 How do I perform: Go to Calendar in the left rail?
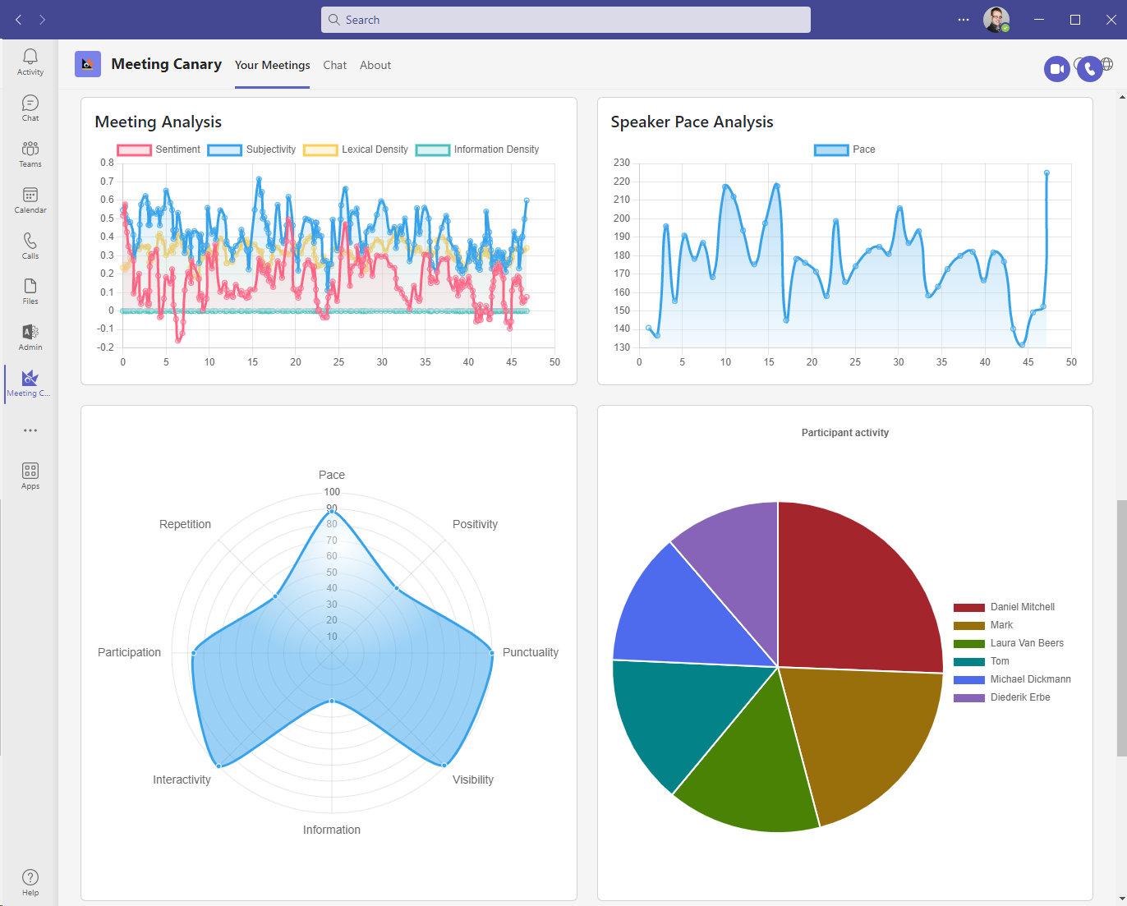30,200
